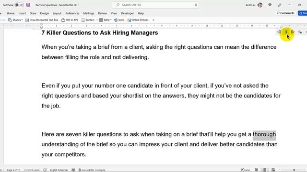Click the zoom out minus button
The width and height of the screenshot is (307, 172).
(279, 170)
